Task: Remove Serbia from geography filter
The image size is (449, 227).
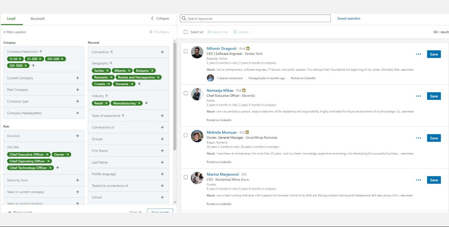Action: (x=108, y=71)
